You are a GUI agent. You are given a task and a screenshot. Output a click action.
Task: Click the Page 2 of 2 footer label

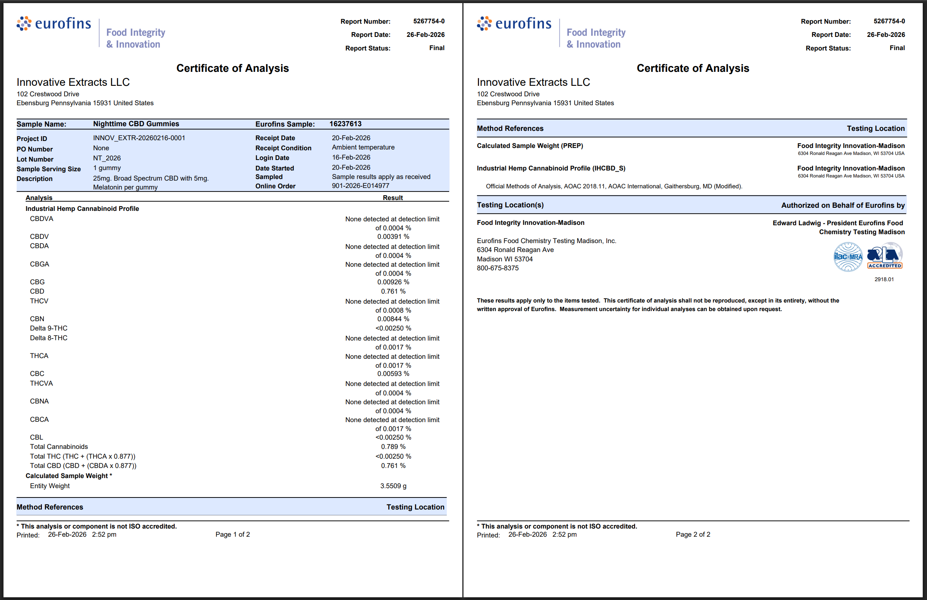693,534
